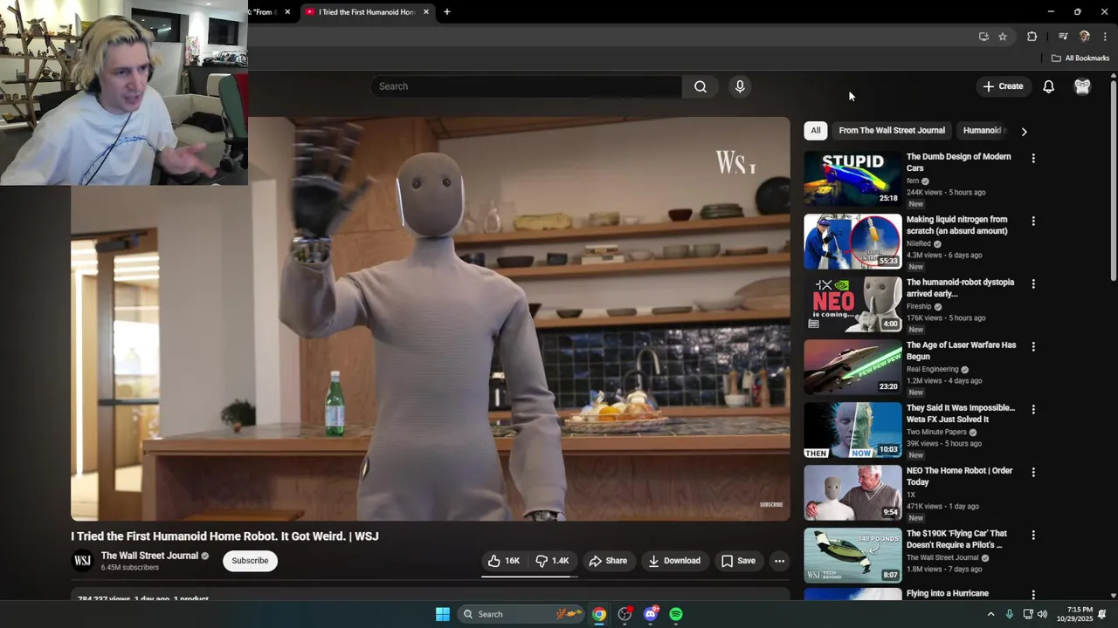Viewport: 1118px width, 628px height.
Task: Open OBS Studio from the taskbar
Action: click(x=625, y=614)
